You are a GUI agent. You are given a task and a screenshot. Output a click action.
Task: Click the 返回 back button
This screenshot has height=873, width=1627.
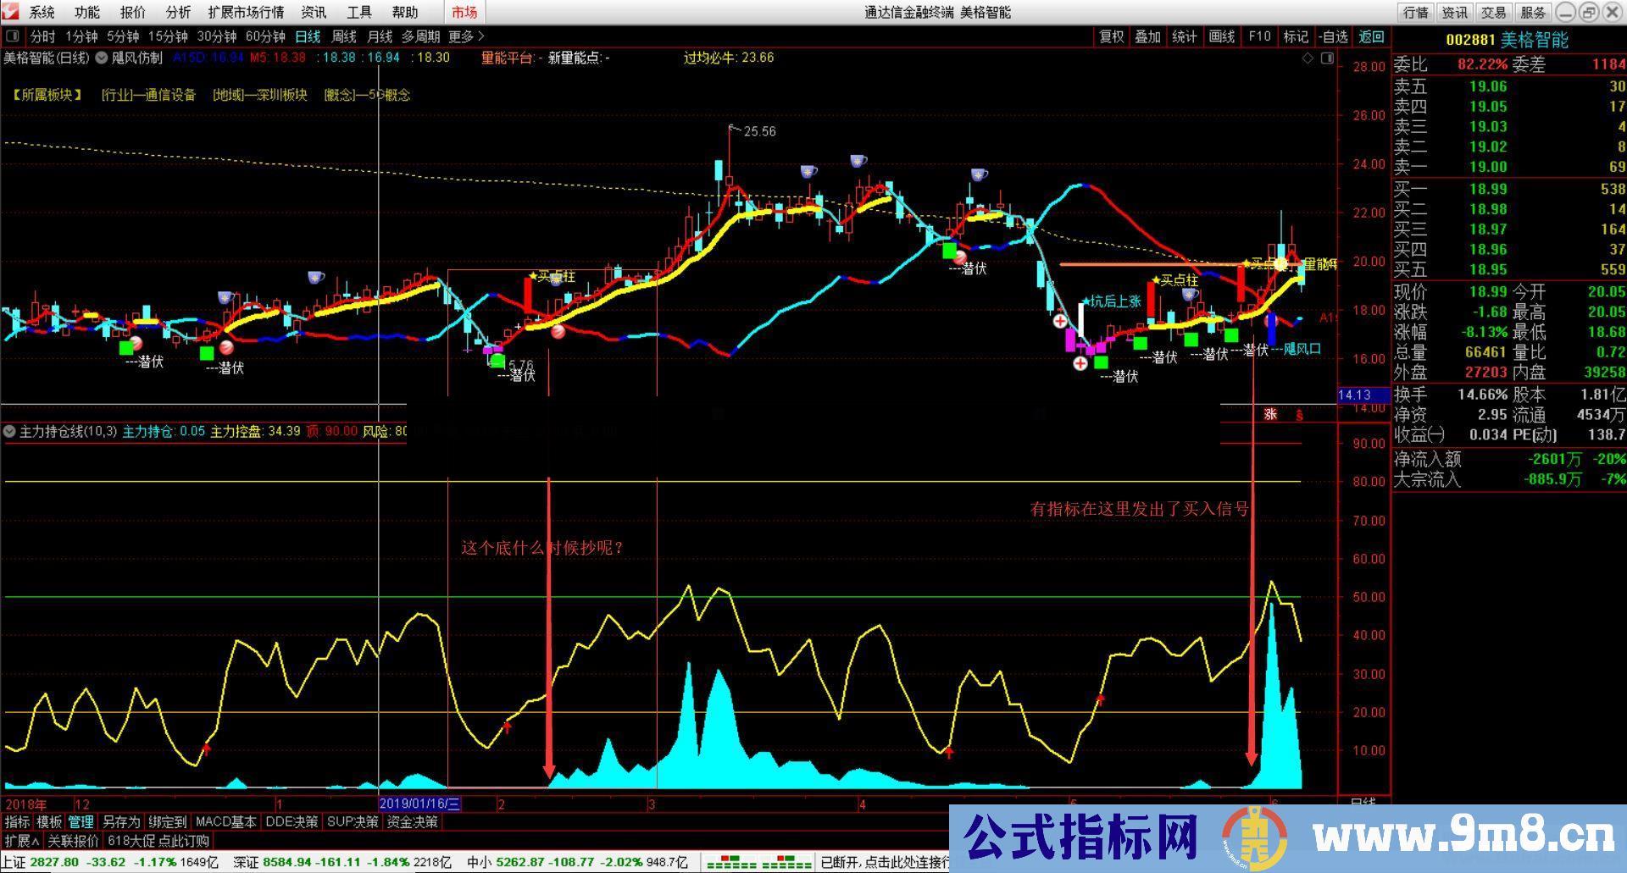point(1371,36)
